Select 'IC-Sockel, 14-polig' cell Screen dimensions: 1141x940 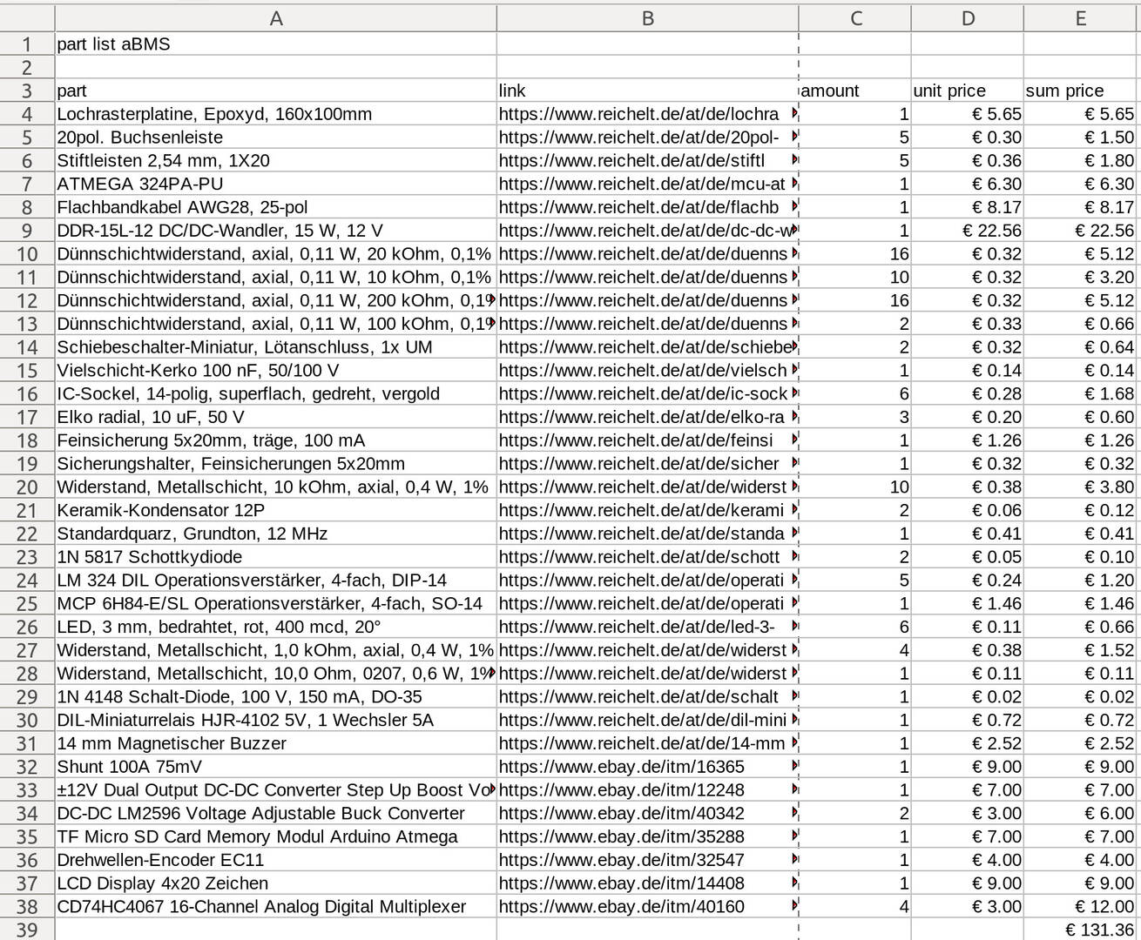pos(276,394)
